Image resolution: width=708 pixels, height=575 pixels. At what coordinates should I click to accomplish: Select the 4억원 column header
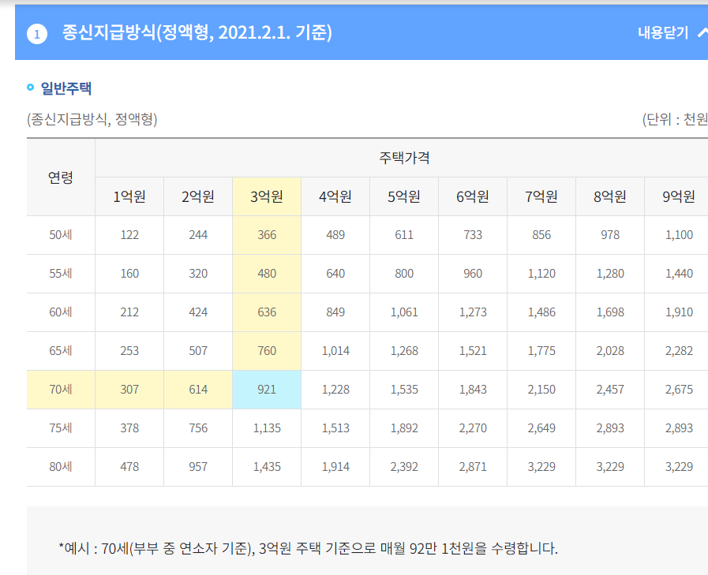coord(335,196)
